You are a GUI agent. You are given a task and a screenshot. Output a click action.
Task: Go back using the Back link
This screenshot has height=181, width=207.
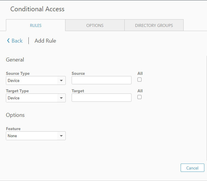pos(17,41)
